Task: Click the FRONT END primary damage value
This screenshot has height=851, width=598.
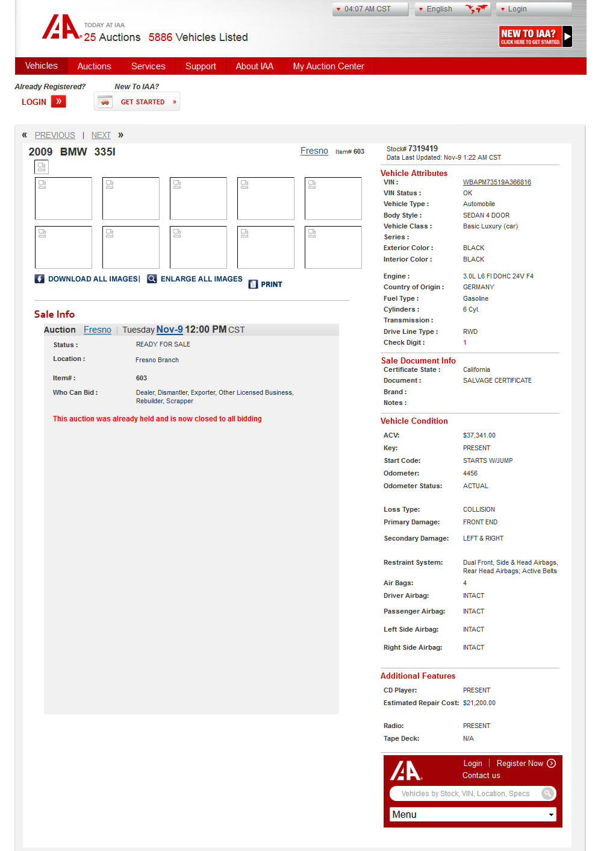Action: click(x=480, y=522)
